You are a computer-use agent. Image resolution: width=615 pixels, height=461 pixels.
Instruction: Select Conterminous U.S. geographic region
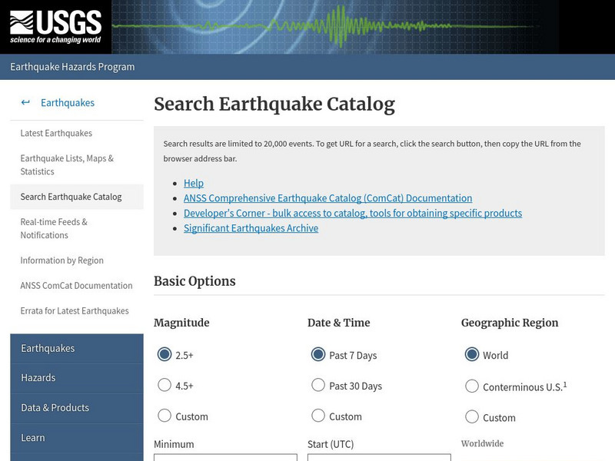point(472,386)
